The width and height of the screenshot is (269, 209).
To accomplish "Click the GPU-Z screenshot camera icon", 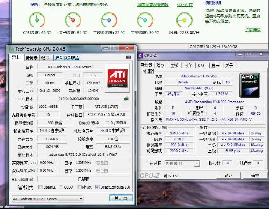I will 129,57.
